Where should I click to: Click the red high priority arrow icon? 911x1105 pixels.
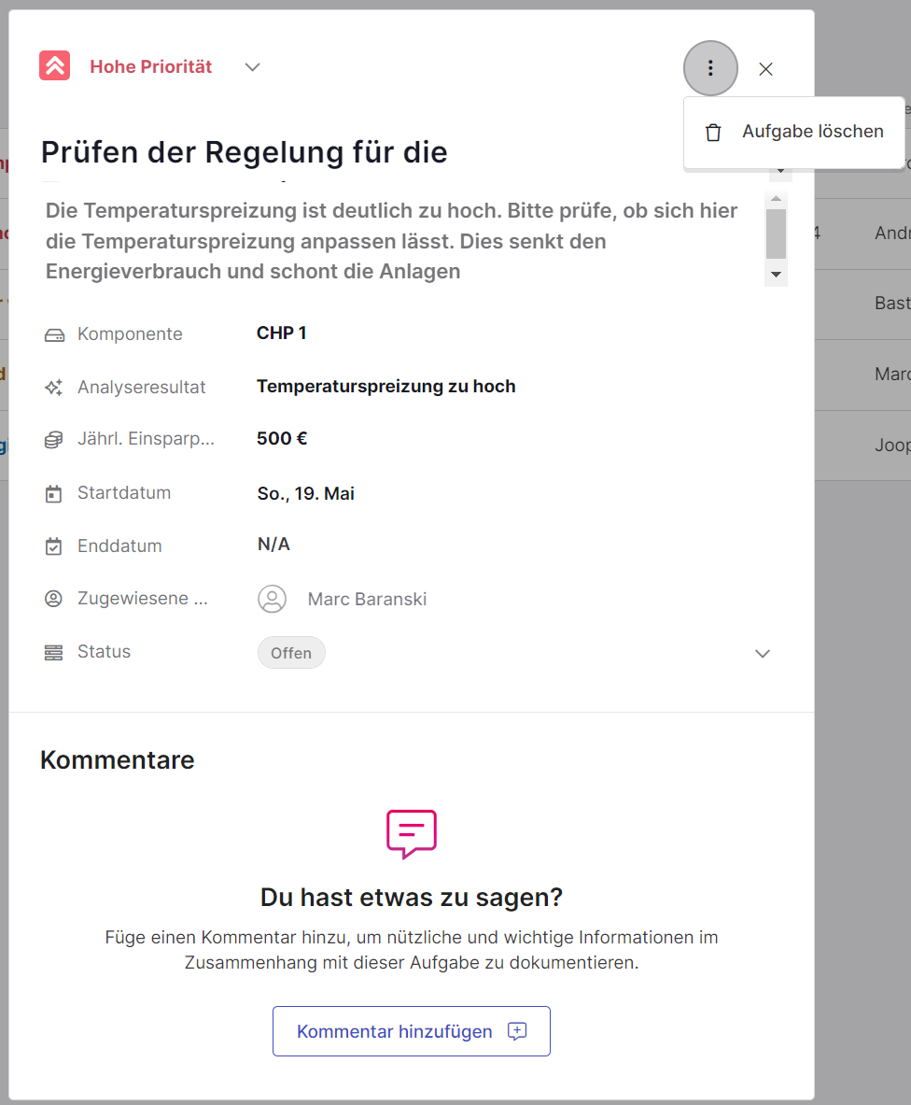click(54, 65)
